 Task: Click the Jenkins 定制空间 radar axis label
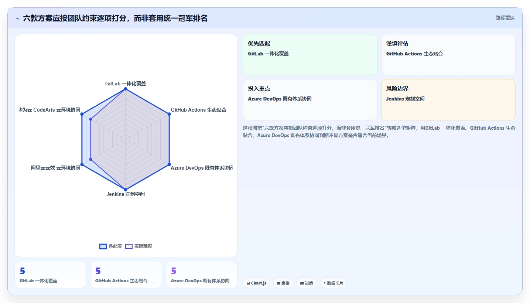pos(126,194)
